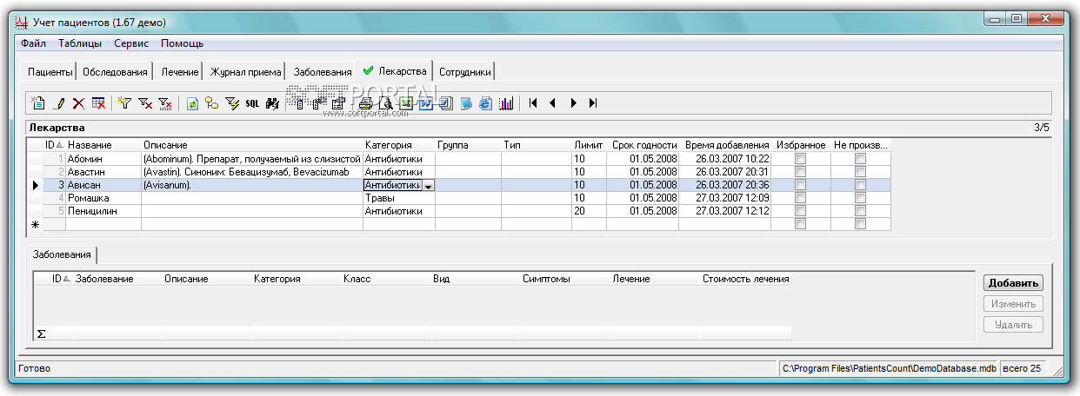The width and height of the screenshot is (1080, 396).
Task: Click the Добавить button
Action: [x=1013, y=283]
